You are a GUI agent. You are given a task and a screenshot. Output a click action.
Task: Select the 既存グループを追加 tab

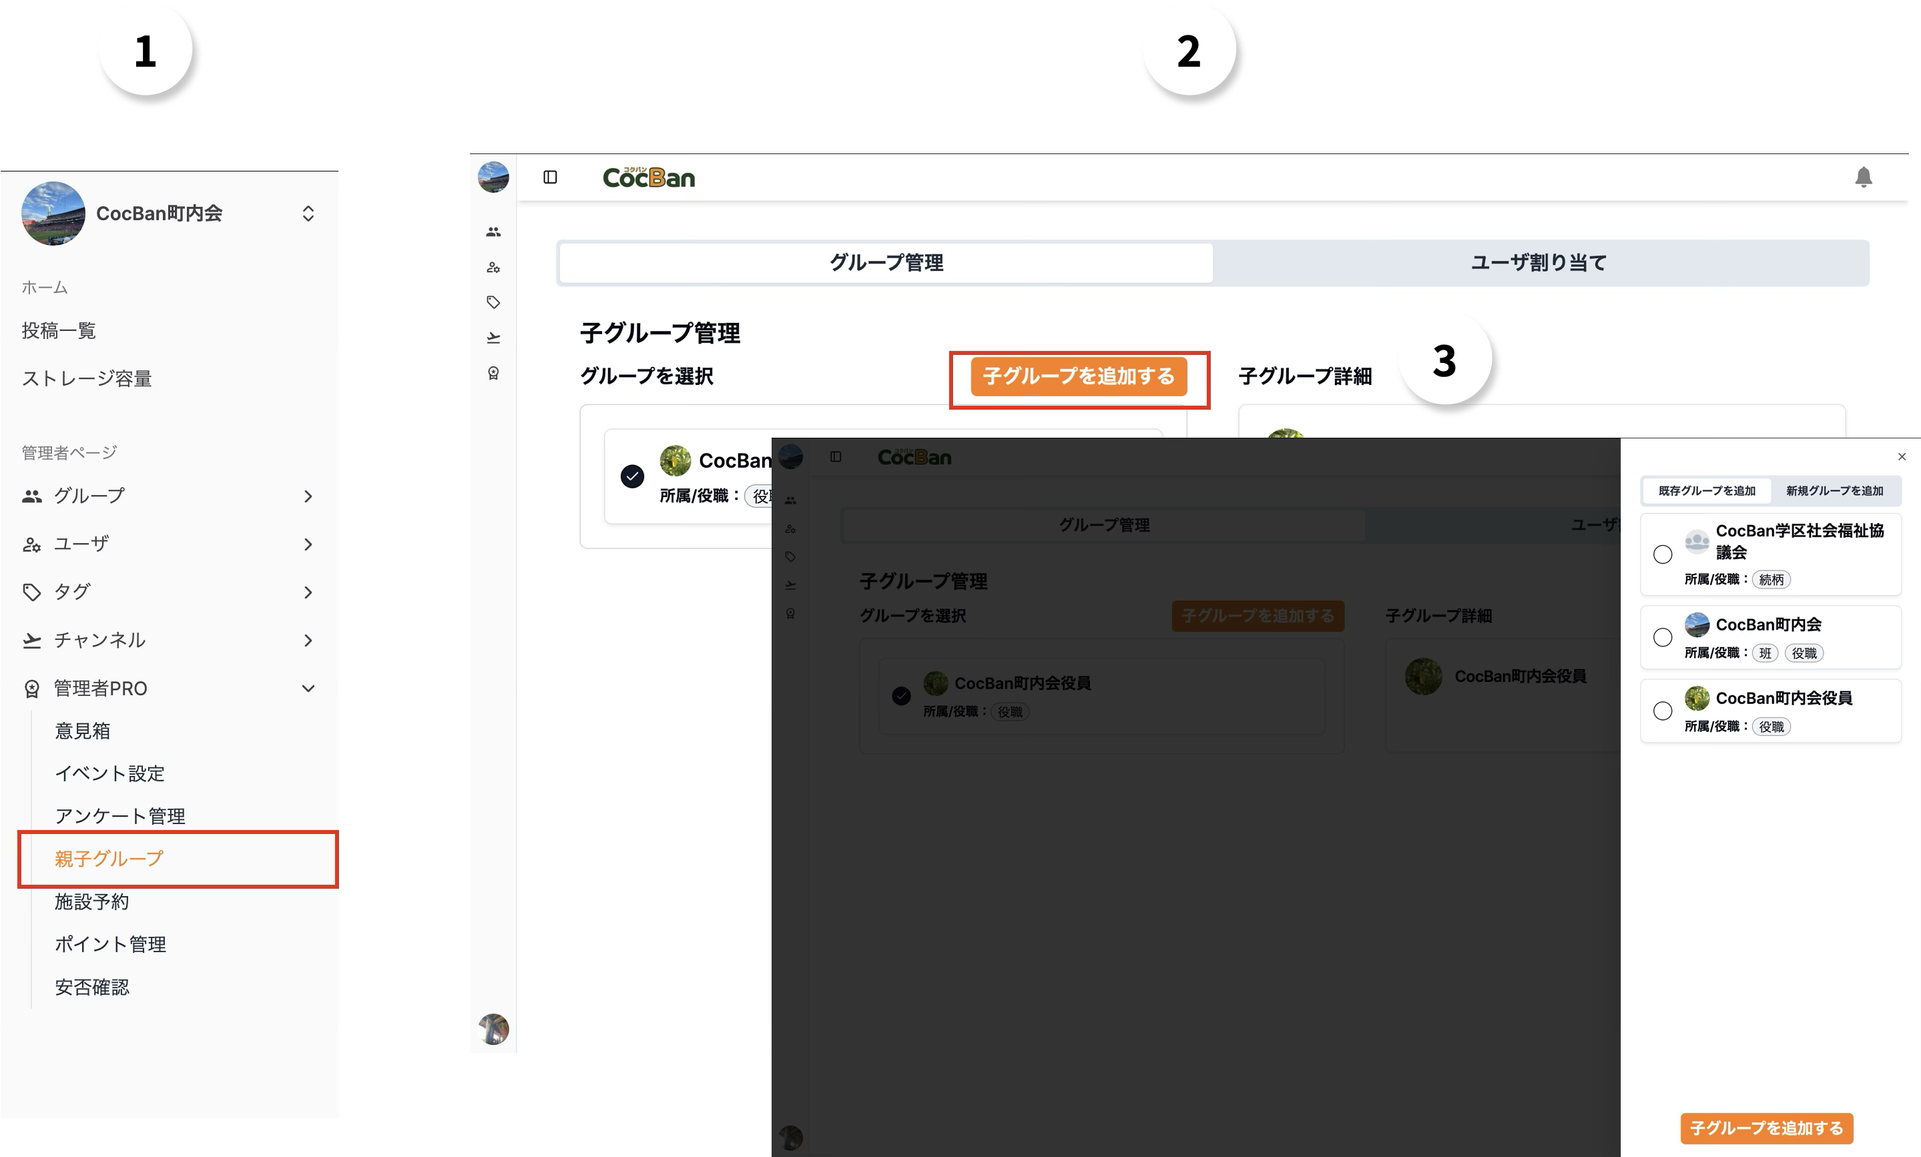click(1707, 491)
